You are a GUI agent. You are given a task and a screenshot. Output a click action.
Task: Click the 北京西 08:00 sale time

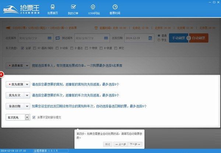[x=207, y=28]
